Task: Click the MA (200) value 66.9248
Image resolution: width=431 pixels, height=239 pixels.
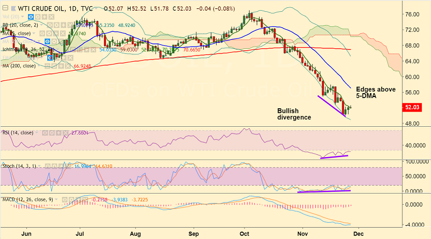Action: (x=82, y=66)
